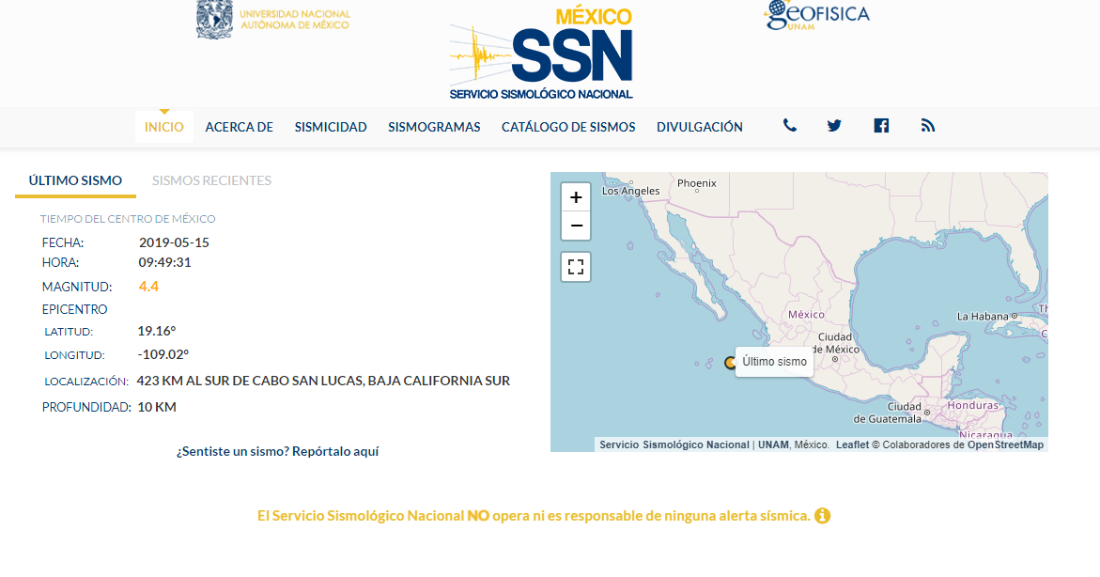Click the '¿Sentiste un sismo? Repórtalo aquí' link
The height and width of the screenshot is (577, 1100).
[x=278, y=451]
